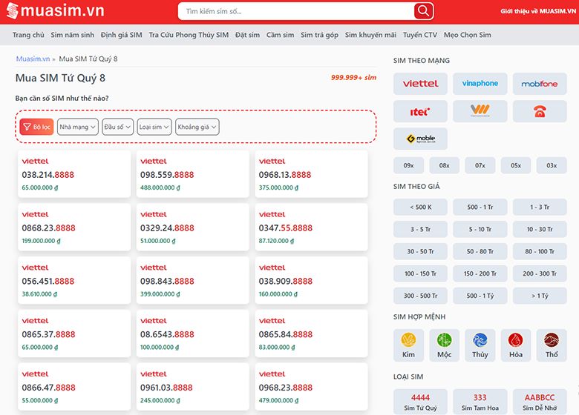The width and height of the screenshot is (579, 415).
Task: Open the Sim năm sinh menu
Action: tap(72, 35)
